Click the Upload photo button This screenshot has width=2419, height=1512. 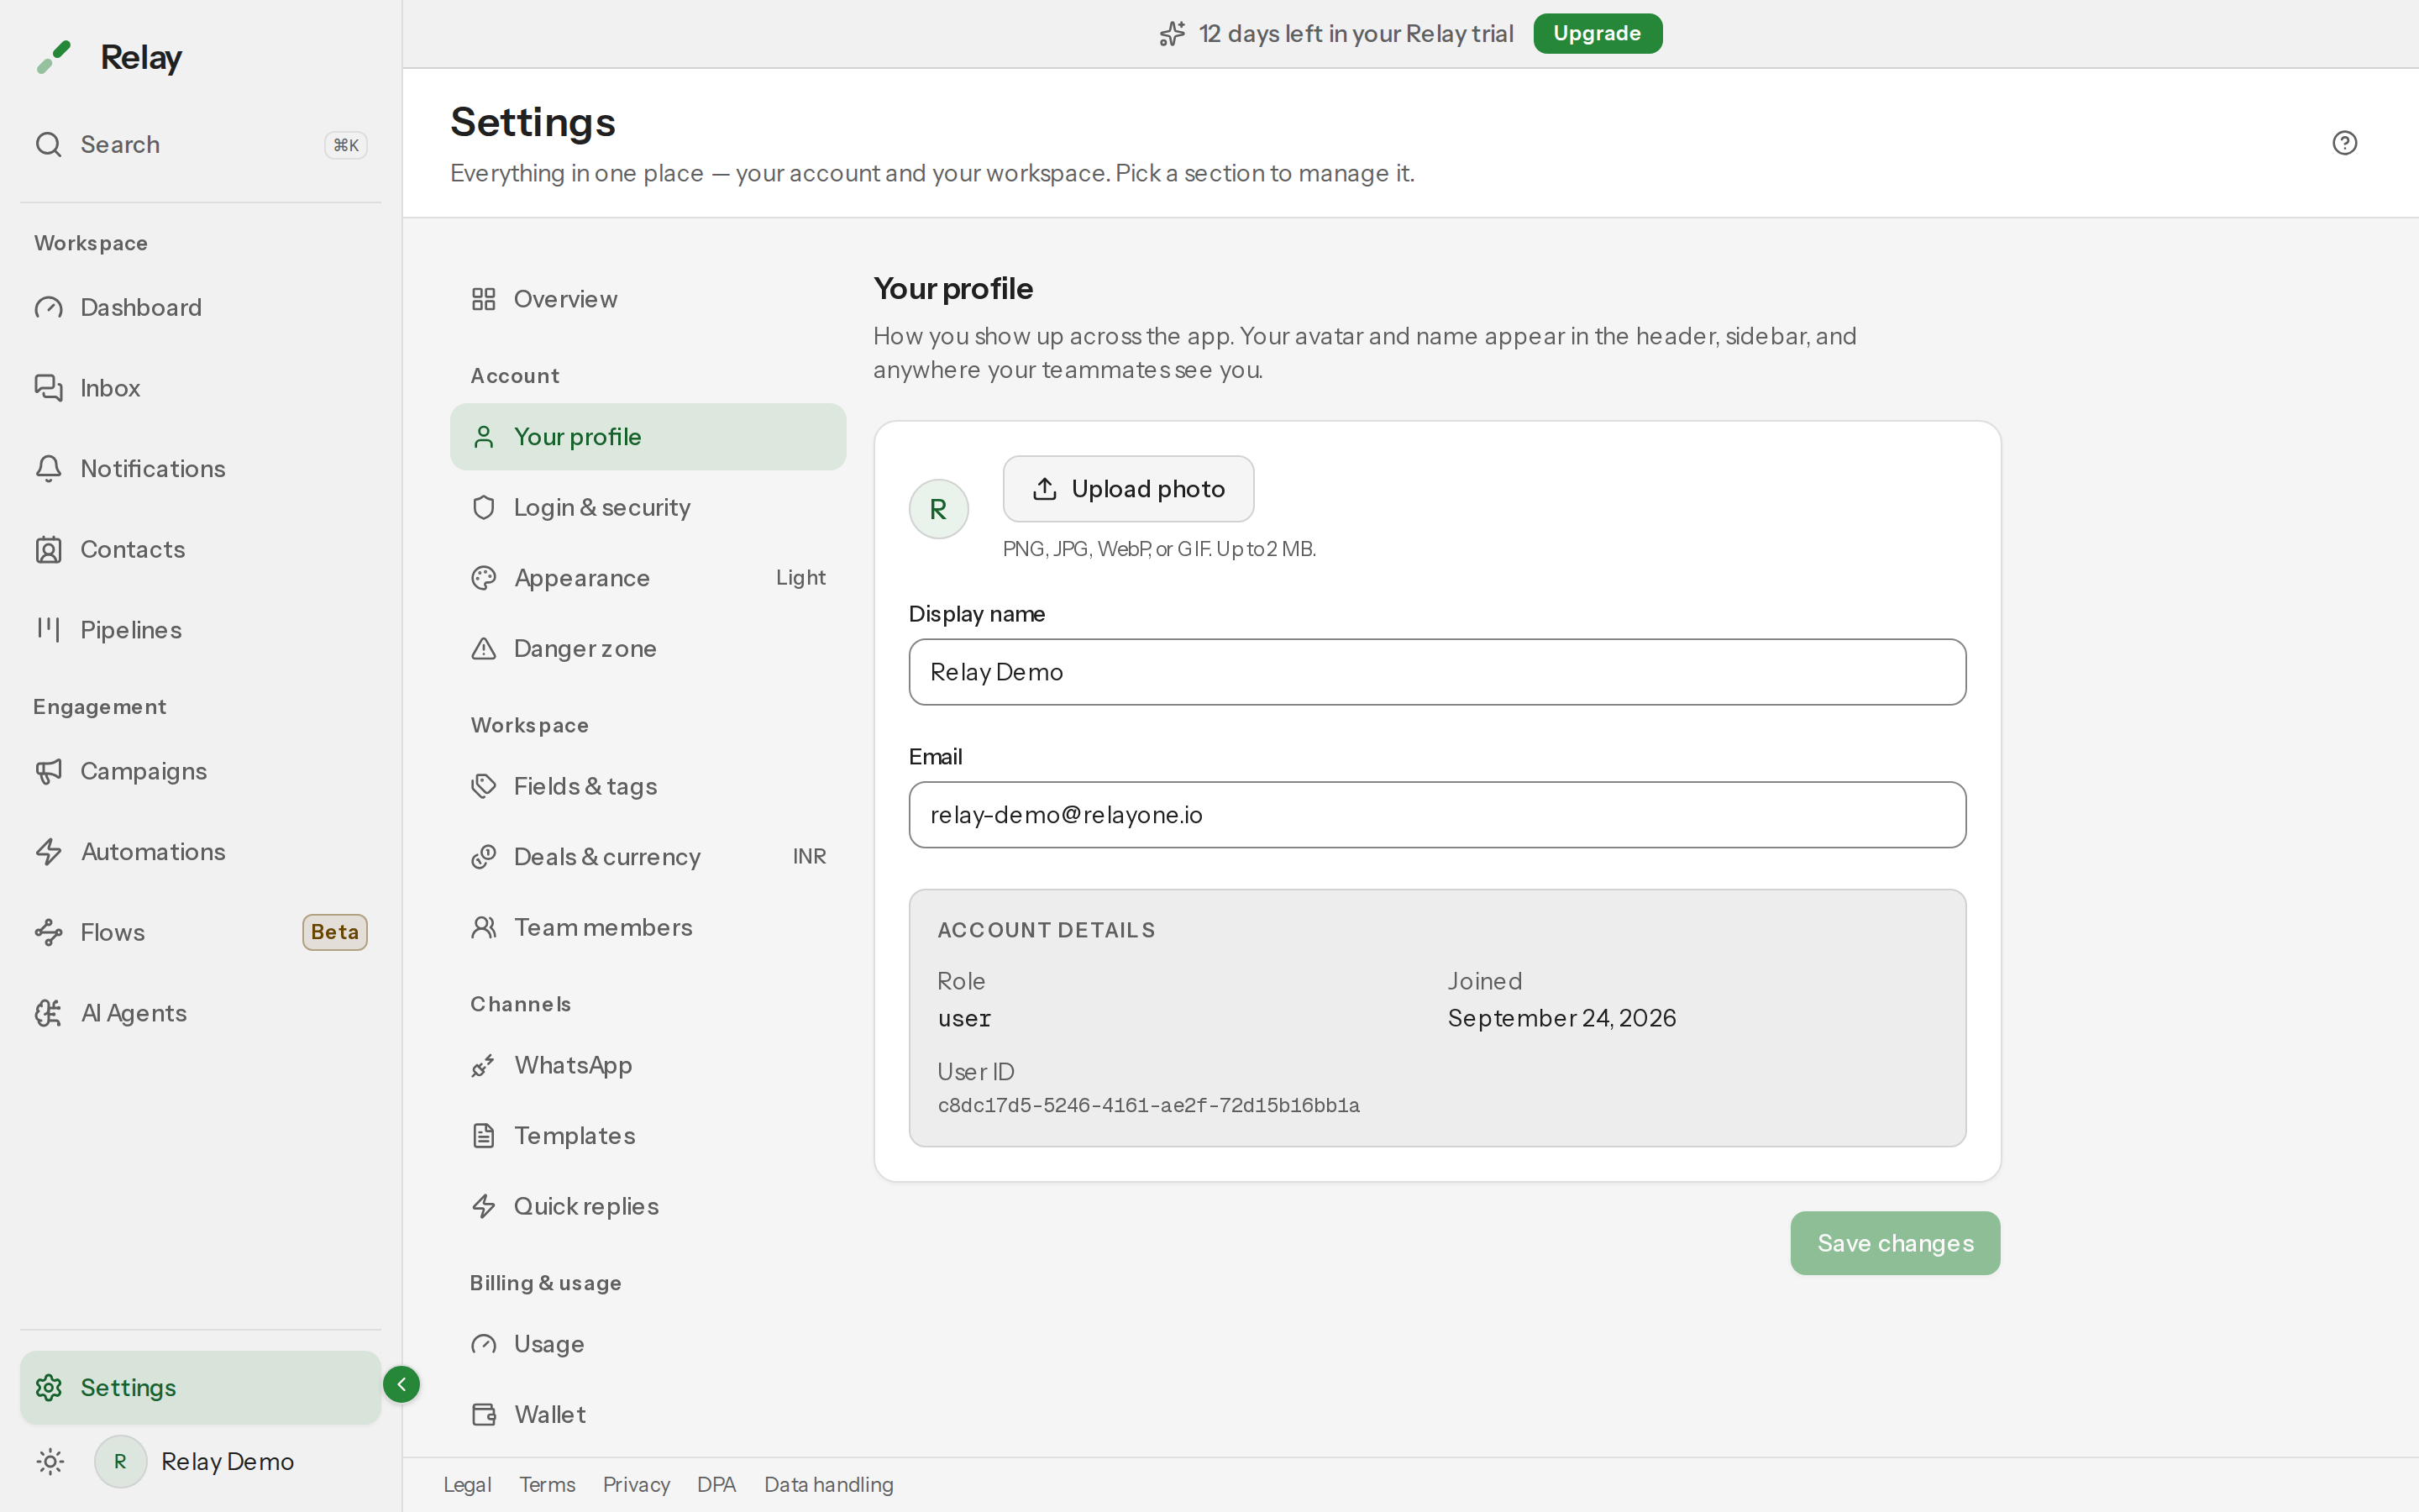point(1129,489)
